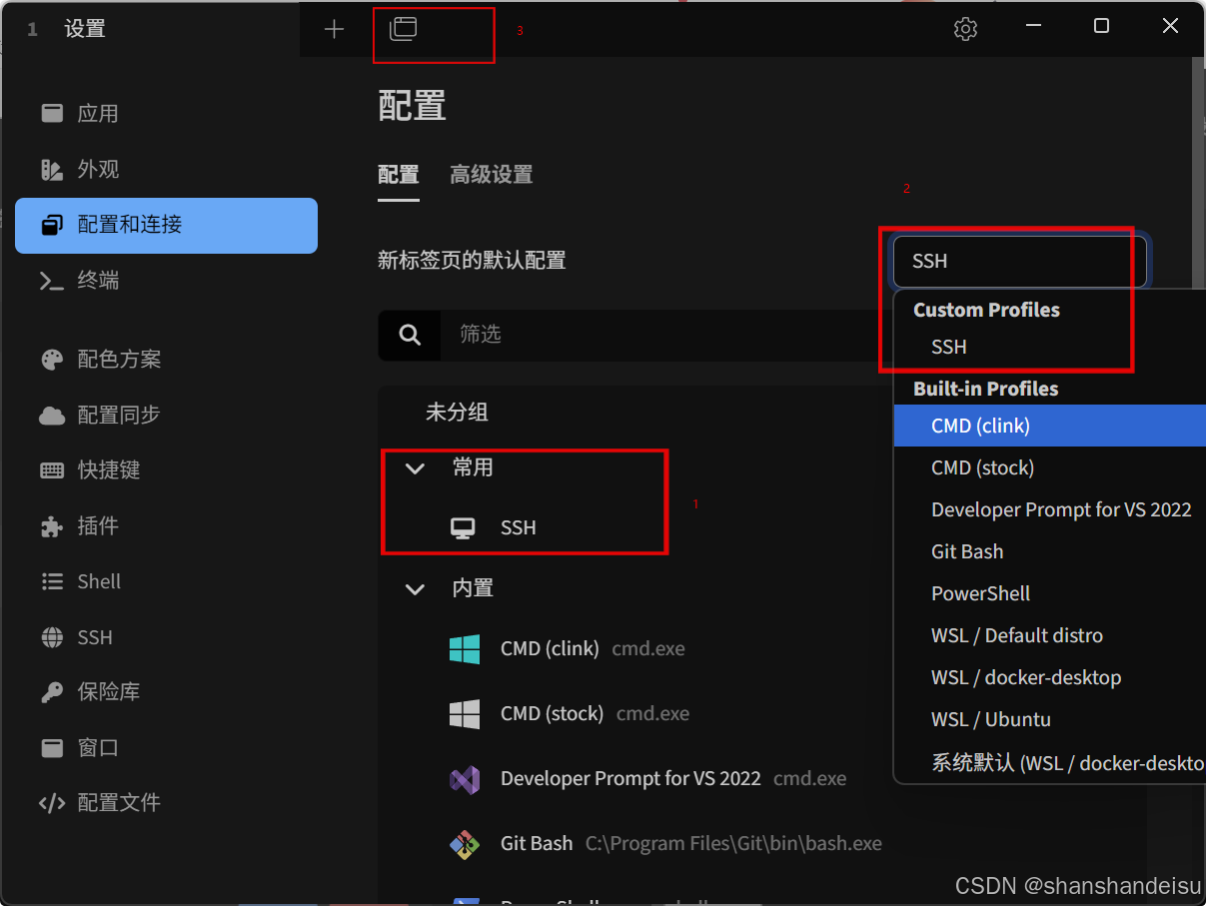
Task: Click the 快捷键 keyboard icon
Action: pyautogui.click(x=52, y=469)
